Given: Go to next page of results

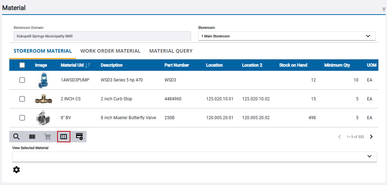Looking at the screenshot, I should point(371,137).
